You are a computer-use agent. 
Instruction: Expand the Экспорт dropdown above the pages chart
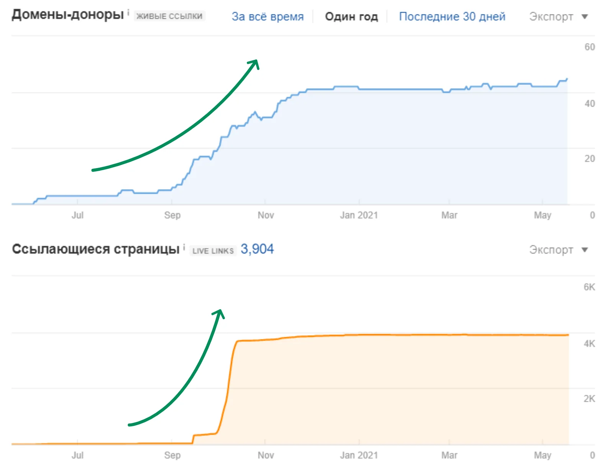click(x=558, y=250)
